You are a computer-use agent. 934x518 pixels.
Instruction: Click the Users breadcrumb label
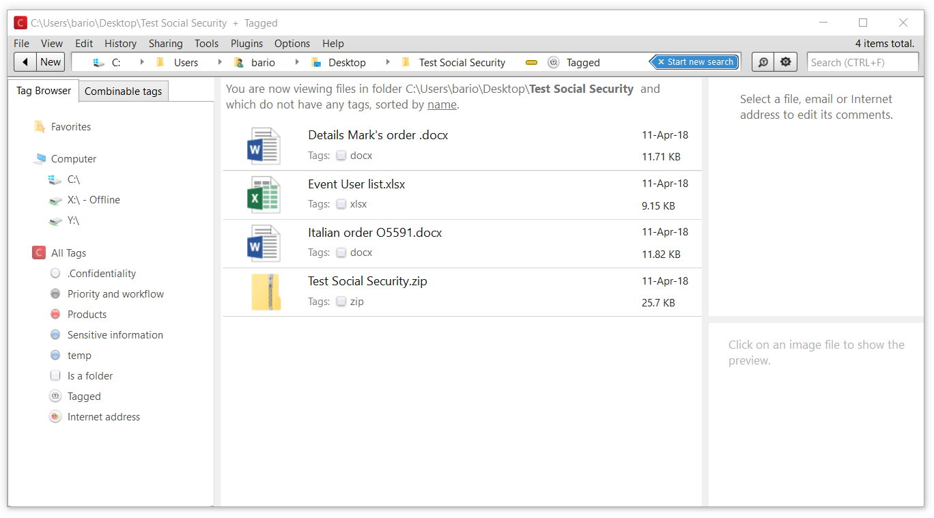coord(186,62)
